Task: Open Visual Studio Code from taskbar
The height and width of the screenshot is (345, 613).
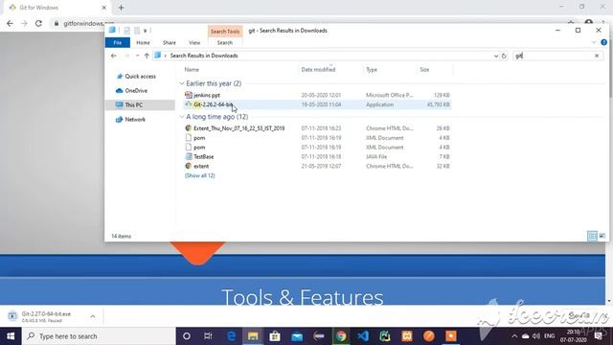Action: 363,336
